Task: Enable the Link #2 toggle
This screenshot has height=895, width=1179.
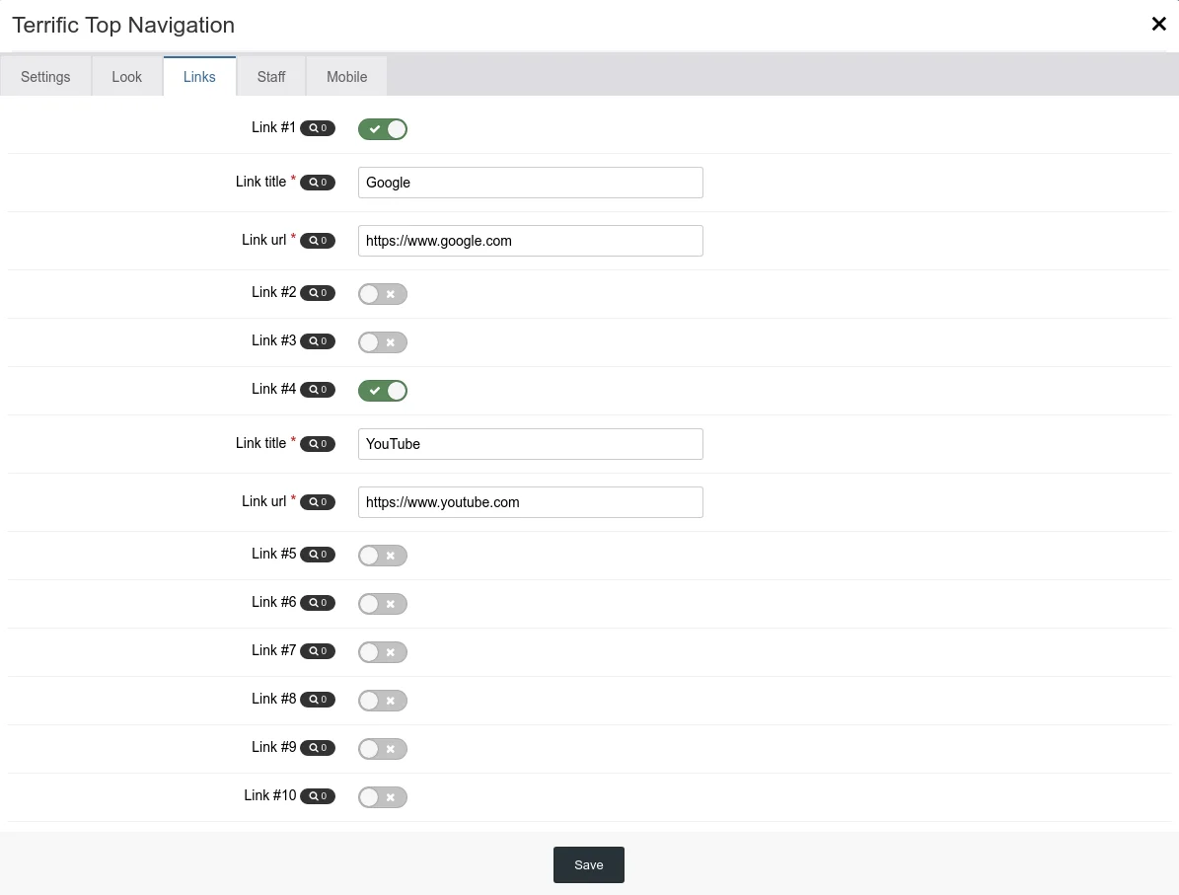Action: coord(383,294)
